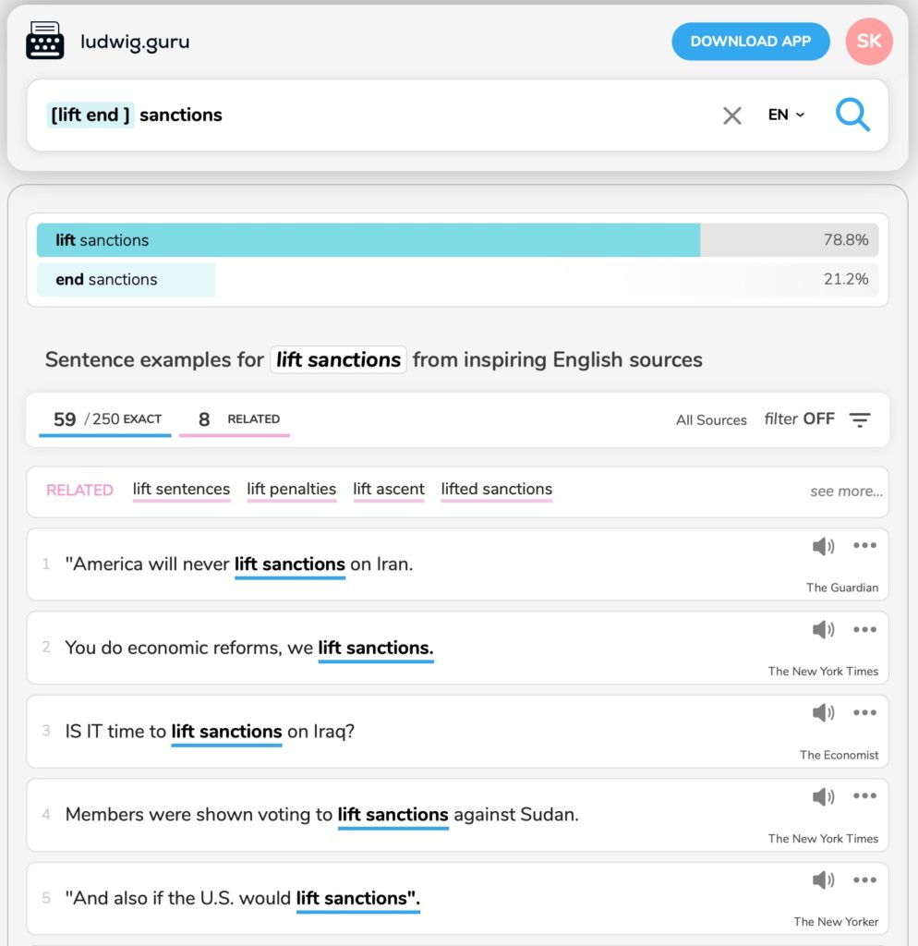Click the ludwig.guru typewriter logo icon
The height and width of the screenshot is (946, 918).
tap(44, 42)
